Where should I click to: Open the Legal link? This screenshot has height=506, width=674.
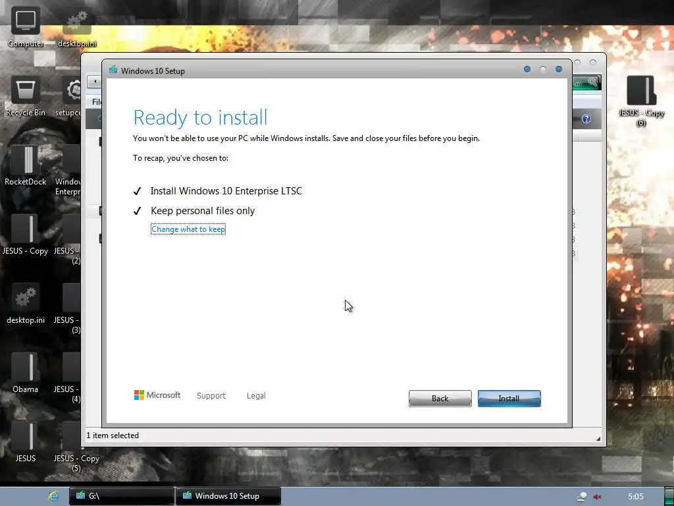point(256,395)
